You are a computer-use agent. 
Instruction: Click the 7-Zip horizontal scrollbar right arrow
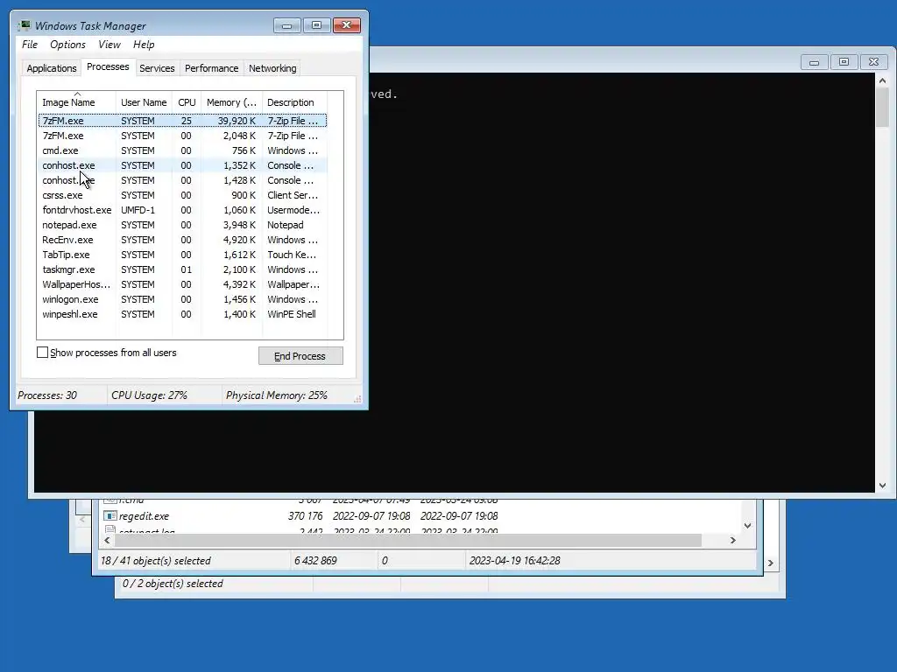(x=733, y=540)
